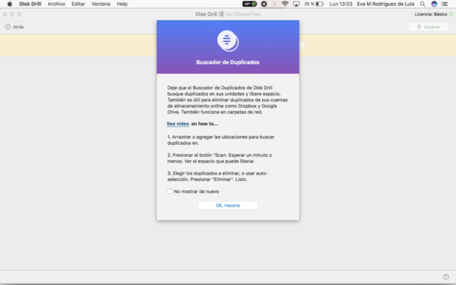Click the Buscador de Duplicados heading
The height and width of the screenshot is (285, 456).
pos(228,62)
